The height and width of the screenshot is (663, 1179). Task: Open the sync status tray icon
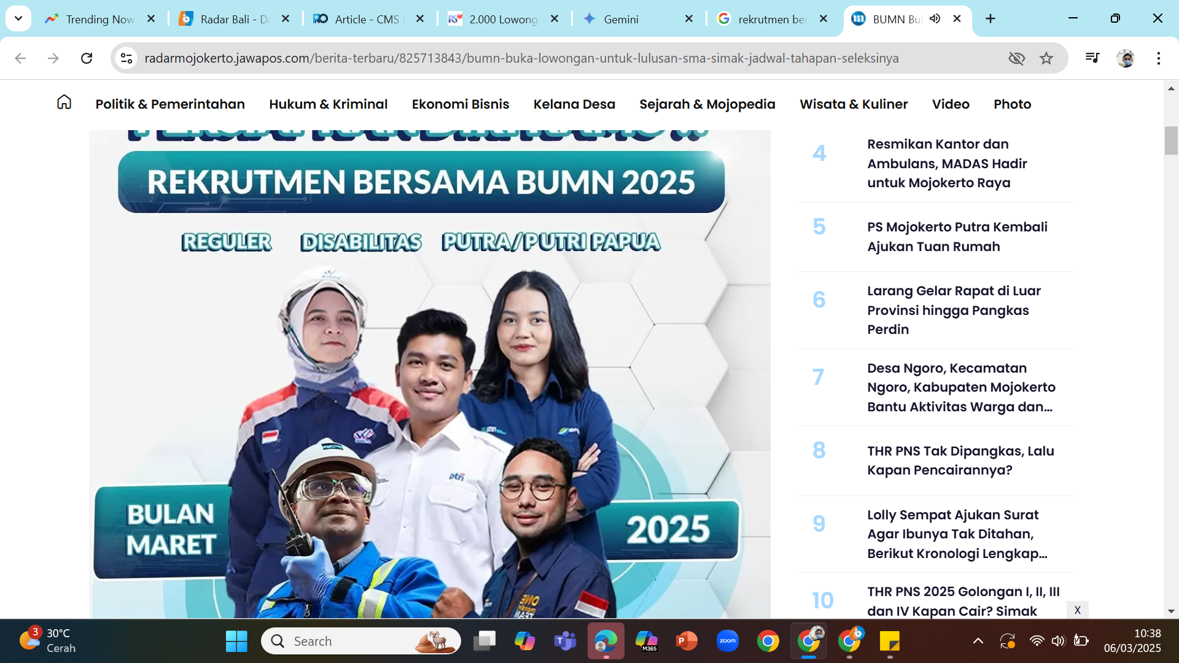click(x=1008, y=641)
